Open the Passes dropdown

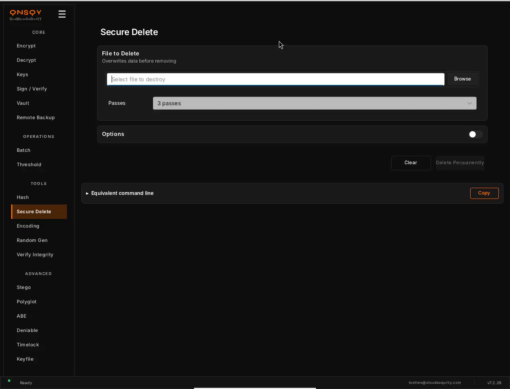pyautogui.click(x=315, y=103)
